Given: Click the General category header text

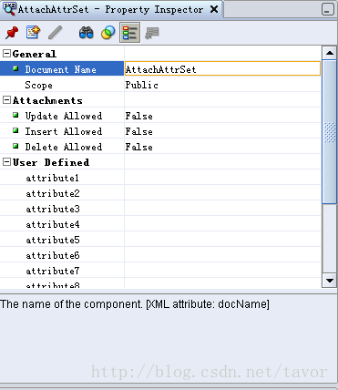Looking at the screenshot, I should (x=35, y=54).
